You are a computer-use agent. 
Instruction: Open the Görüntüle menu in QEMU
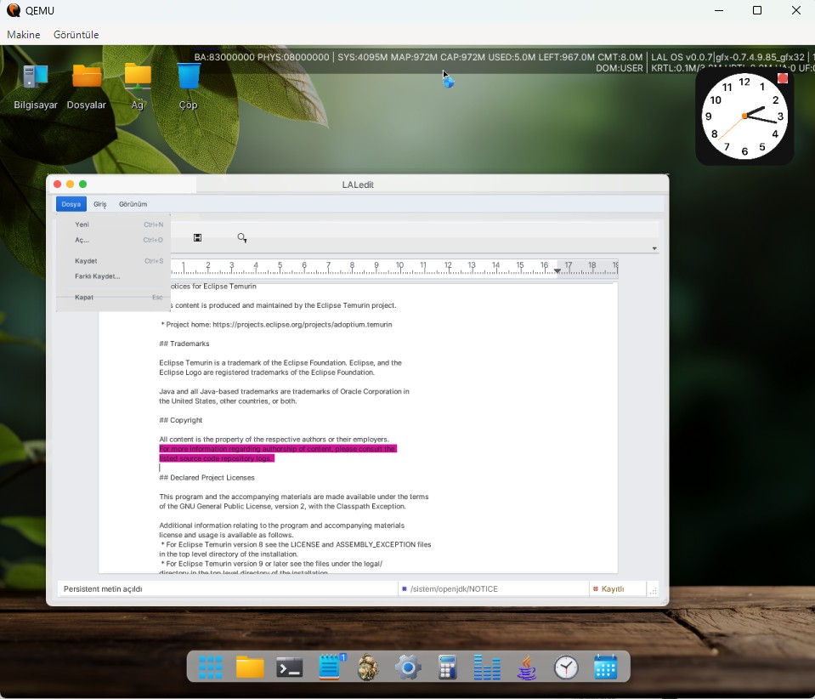[76, 34]
